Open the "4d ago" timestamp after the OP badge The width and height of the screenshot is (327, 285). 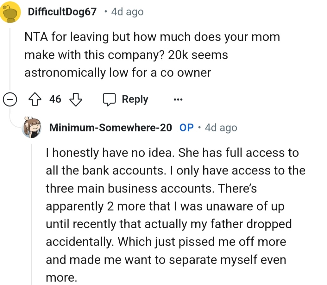(x=221, y=128)
